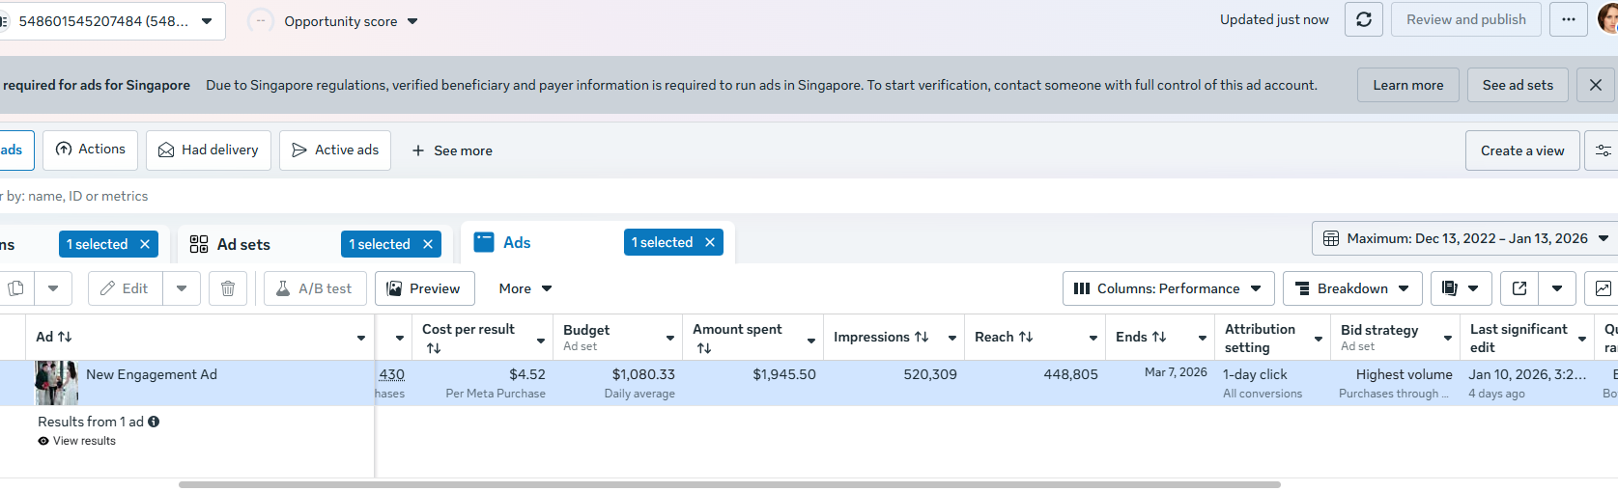View results under Results from 1 ad
The height and width of the screenshot is (491, 1618).
[84, 441]
